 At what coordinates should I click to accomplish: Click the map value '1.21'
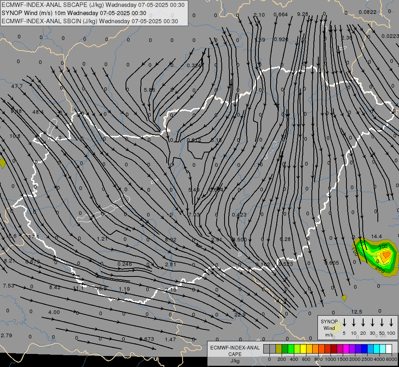point(102,239)
